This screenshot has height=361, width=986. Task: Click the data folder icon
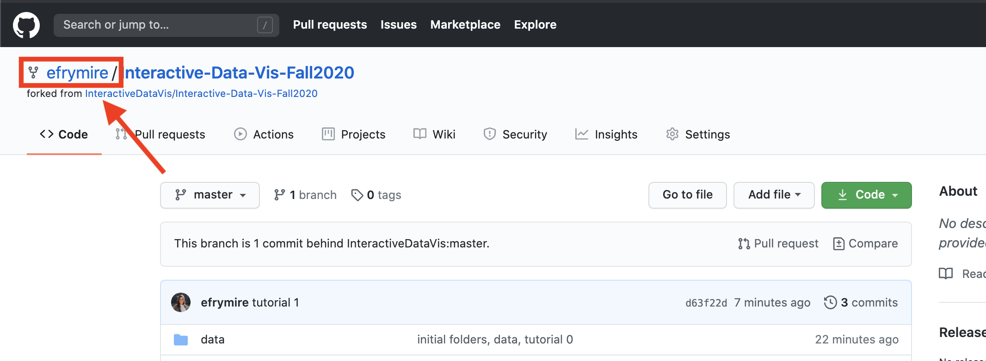tap(181, 340)
